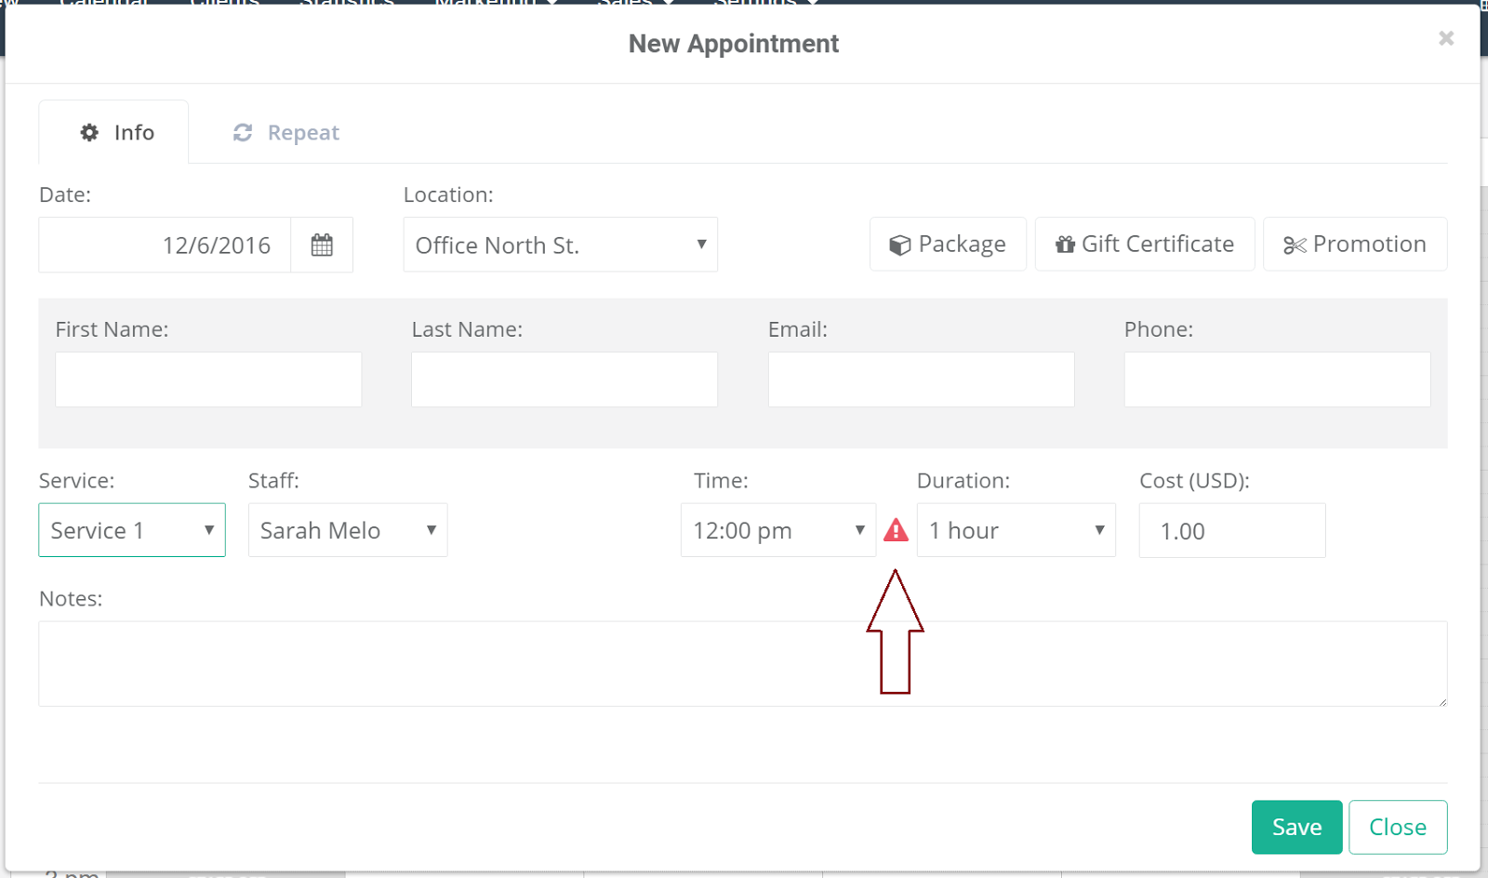Save the new appointment
Screen dimensions: 1488x878
[x=1295, y=826]
